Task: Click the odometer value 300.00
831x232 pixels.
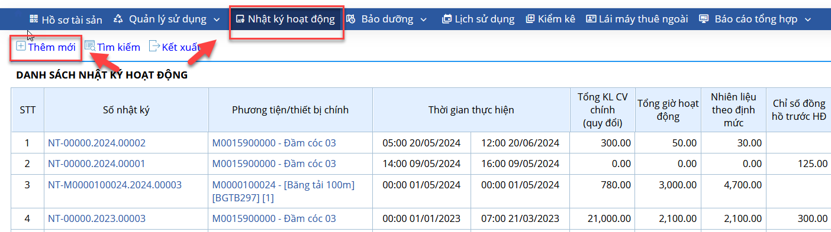Action: (813, 218)
